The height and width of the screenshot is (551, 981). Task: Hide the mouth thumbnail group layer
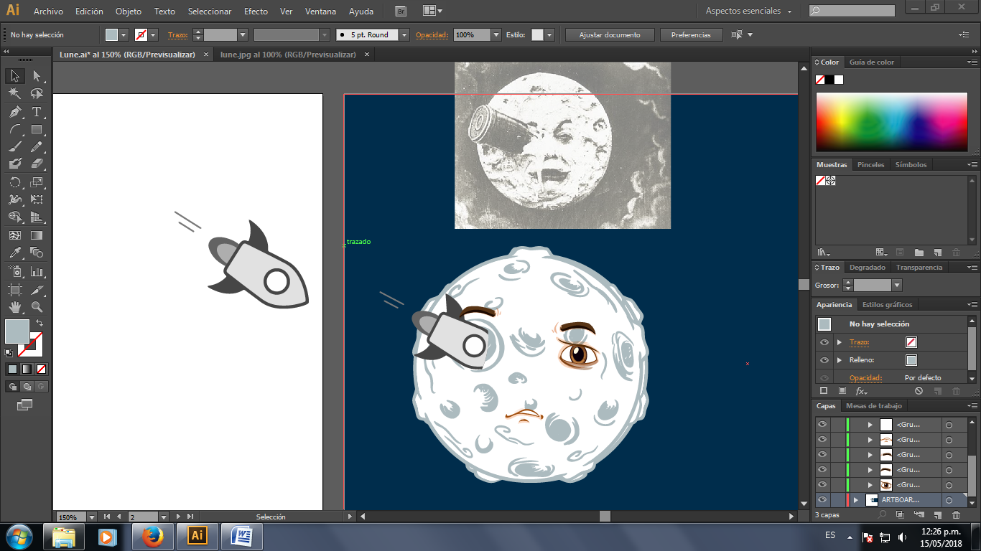point(822,439)
